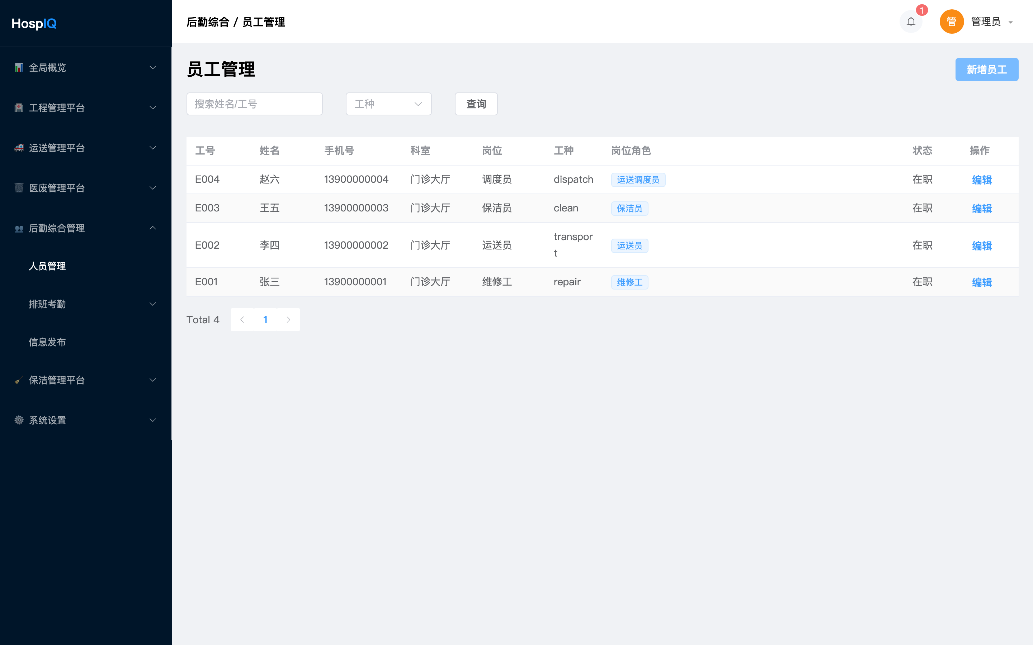Focus the 搜索姓名/工号 search field
1033x645 pixels.
pos(254,104)
